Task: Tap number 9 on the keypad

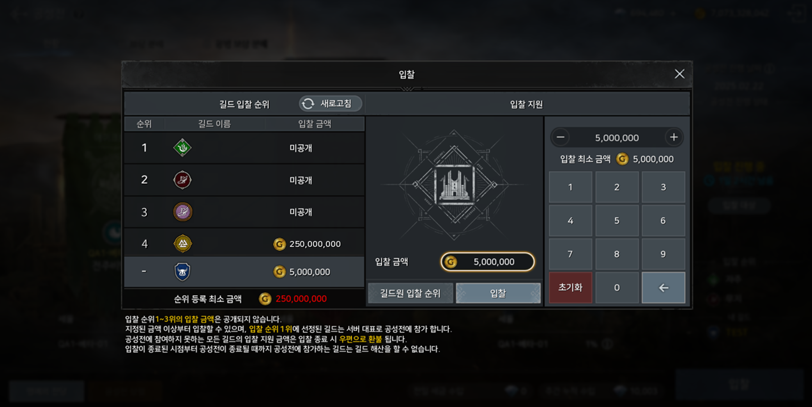Action: (x=663, y=254)
